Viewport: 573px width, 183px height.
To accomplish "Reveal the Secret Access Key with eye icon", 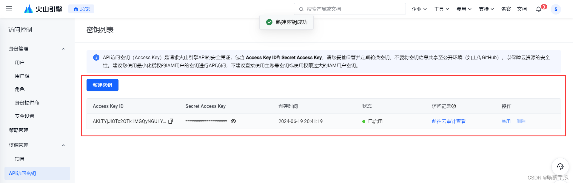I will (x=233, y=121).
